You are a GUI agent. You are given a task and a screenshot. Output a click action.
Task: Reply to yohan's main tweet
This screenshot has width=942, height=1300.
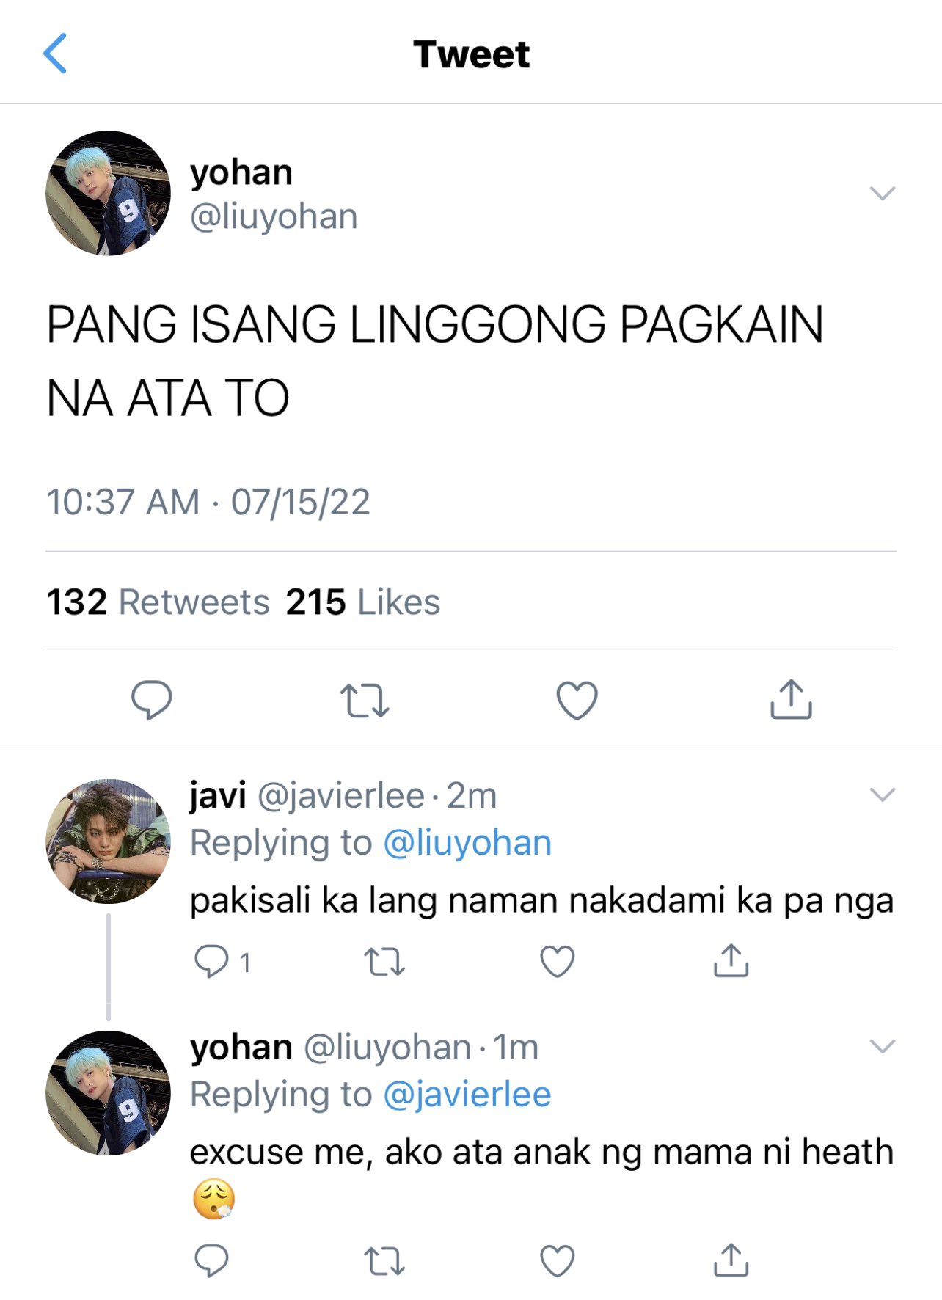[x=151, y=700]
